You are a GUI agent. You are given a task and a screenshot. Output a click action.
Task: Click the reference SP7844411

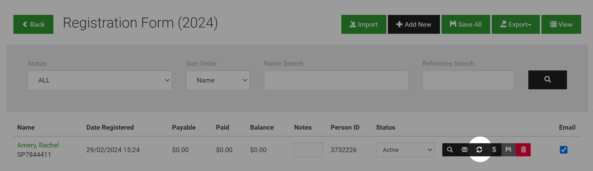pyautogui.click(x=34, y=155)
